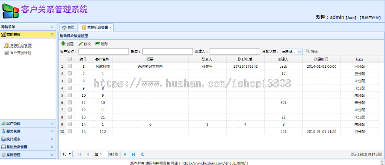This screenshot has height=165, width=385.
Task: Click the 搜索 button label
Action: click(315, 52)
